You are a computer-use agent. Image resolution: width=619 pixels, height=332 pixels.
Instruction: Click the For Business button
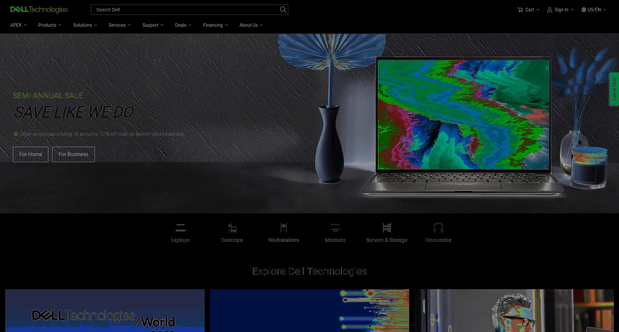[74, 154]
